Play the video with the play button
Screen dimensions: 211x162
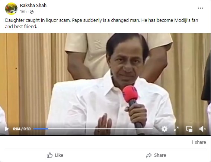[7, 129]
